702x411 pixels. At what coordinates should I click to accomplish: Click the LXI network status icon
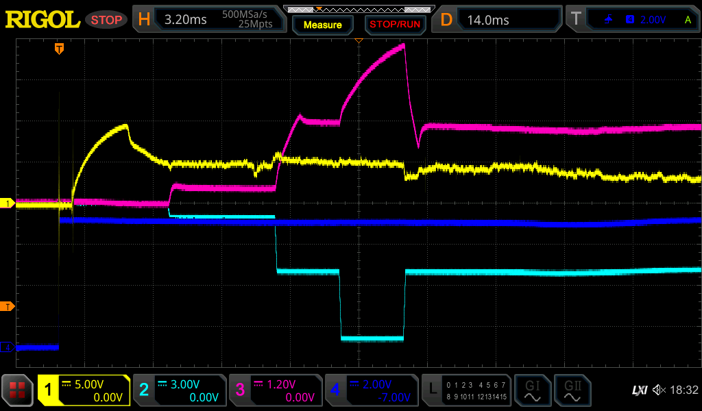point(639,390)
